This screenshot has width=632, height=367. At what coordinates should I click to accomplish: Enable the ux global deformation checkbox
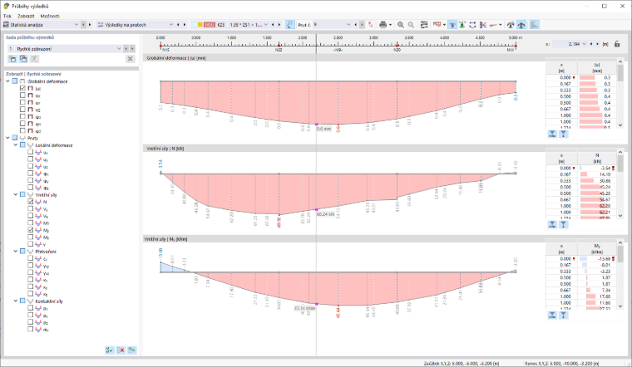pyautogui.click(x=22, y=95)
